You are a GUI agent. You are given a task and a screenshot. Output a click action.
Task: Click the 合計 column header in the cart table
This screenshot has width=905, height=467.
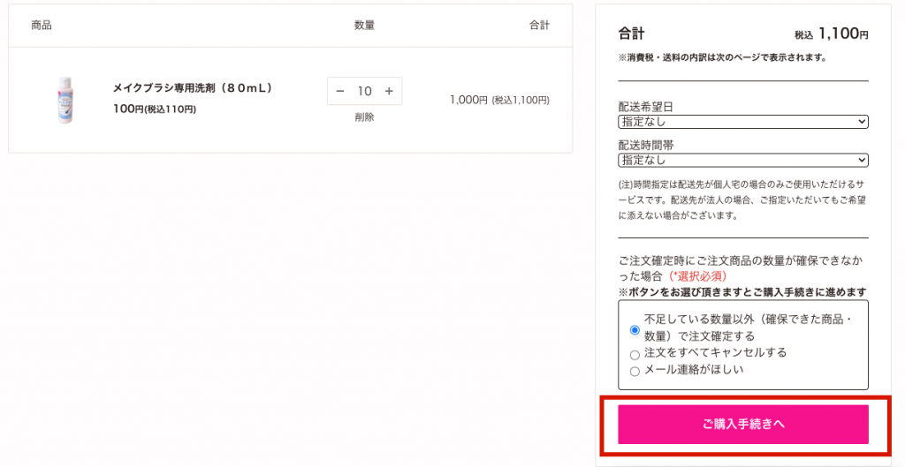coord(539,25)
